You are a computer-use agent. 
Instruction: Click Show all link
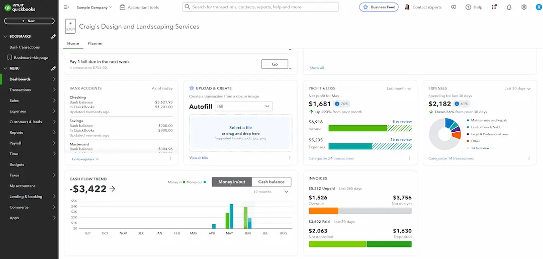(317, 68)
